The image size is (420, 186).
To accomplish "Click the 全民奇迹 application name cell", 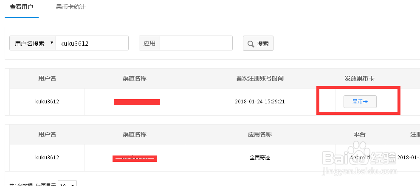I will click(260, 158).
